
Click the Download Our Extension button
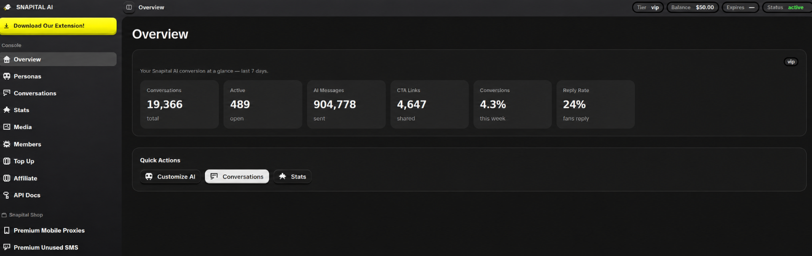pyautogui.click(x=58, y=26)
